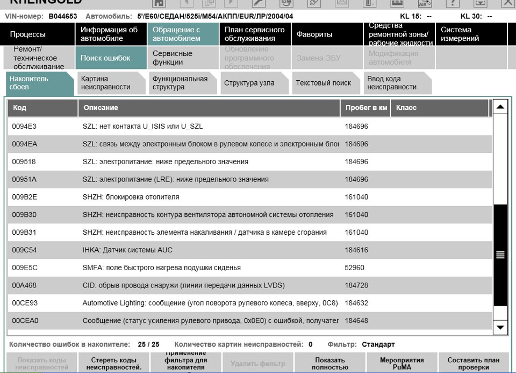This screenshot has height=373, width=516.
Task: Click the scrollbar up arrow
Action: click(x=500, y=107)
